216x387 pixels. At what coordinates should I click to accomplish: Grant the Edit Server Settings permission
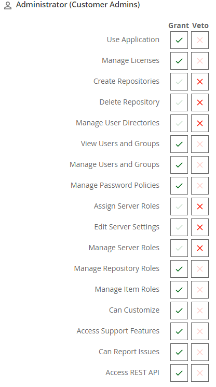[179, 227]
